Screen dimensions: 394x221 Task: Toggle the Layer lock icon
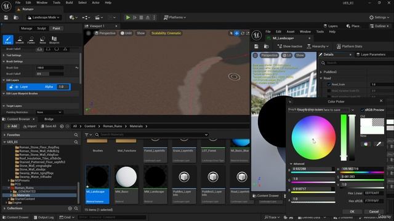(x=11, y=87)
